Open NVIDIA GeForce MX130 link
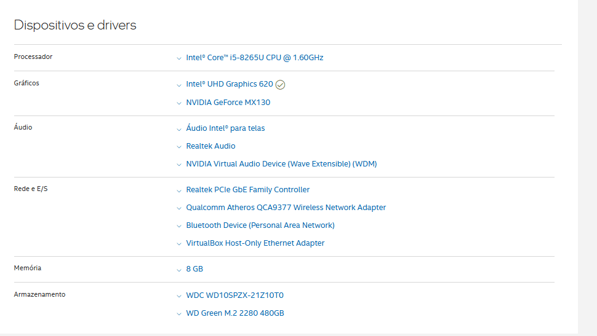The width and height of the screenshot is (597, 336). click(x=228, y=102)
